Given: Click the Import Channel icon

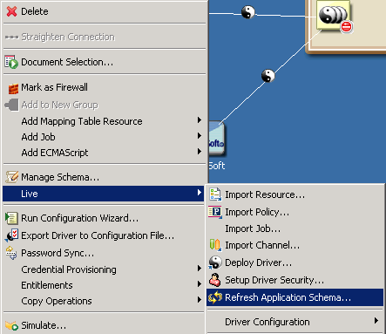Looking at the screenshot, I should 215,245.
